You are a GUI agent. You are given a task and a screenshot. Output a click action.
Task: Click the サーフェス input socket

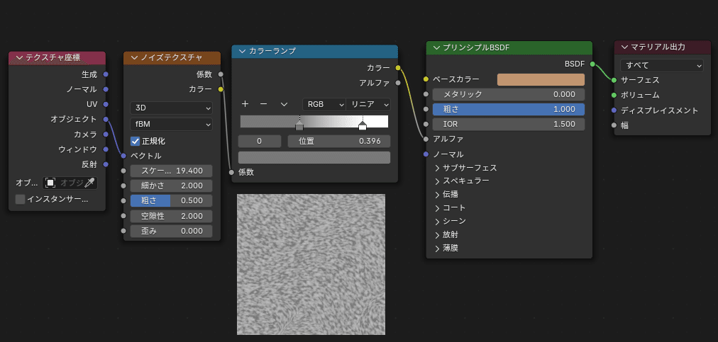coord(614,80)
